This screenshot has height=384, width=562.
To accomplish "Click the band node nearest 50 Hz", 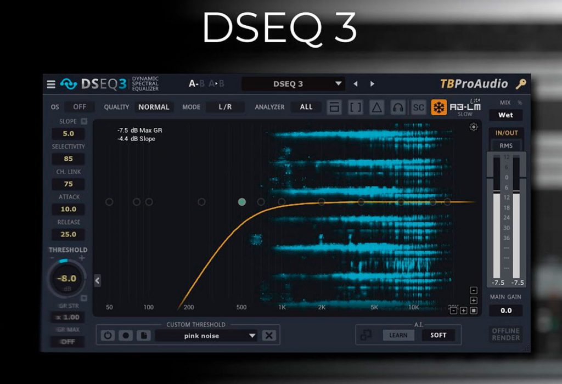I will point(109,202).
